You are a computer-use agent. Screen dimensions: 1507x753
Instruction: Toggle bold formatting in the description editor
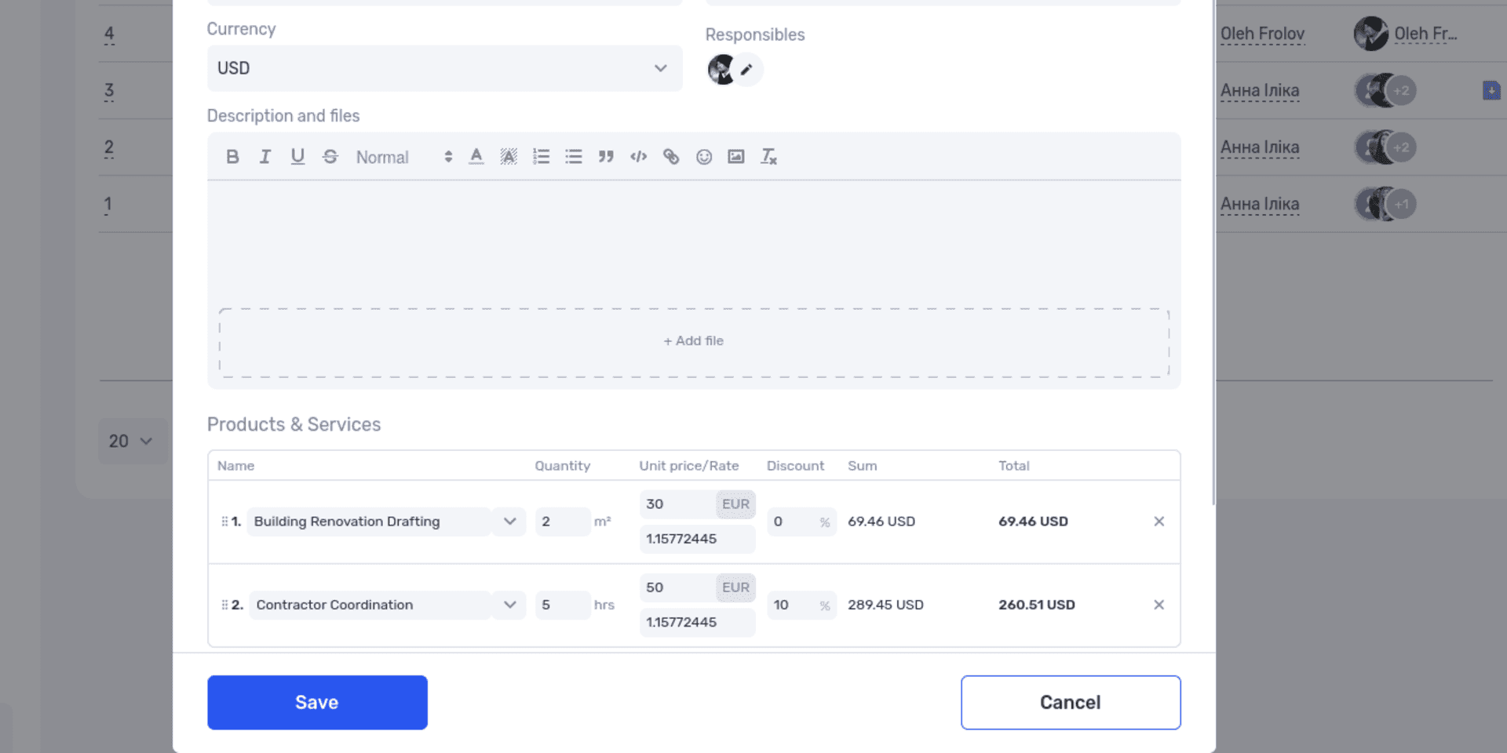232,157
